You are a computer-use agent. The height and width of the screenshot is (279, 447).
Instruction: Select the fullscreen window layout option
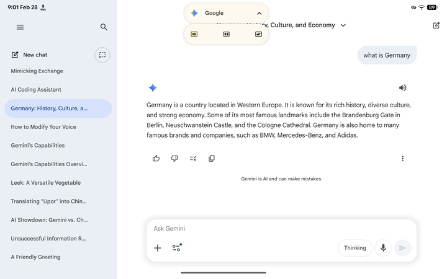[194, 34]
